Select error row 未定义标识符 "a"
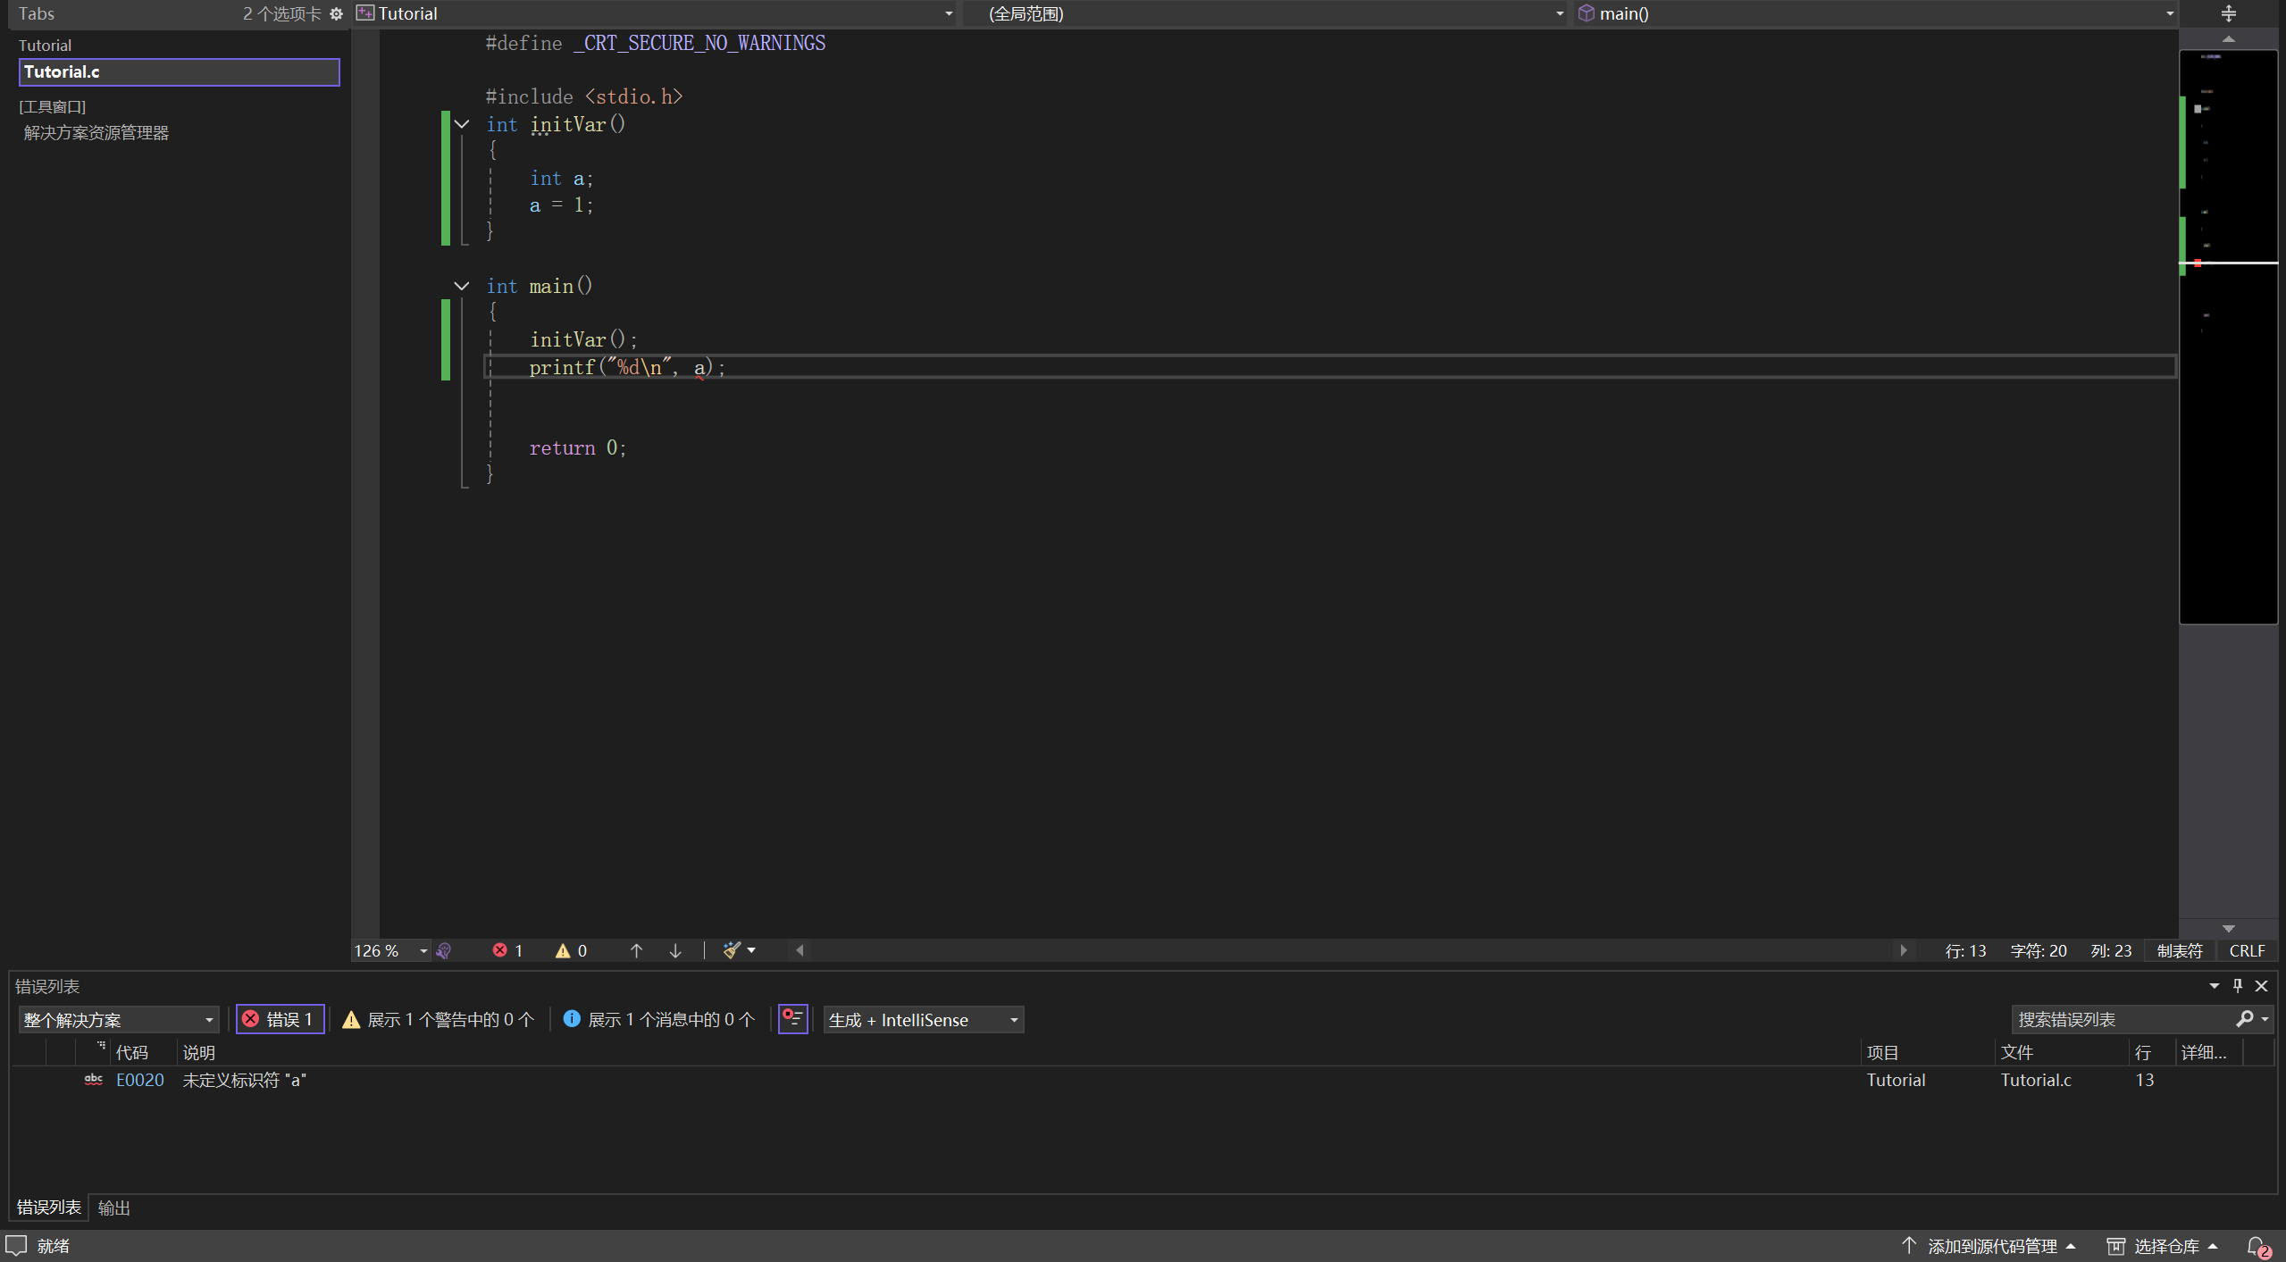 click(x=1143, y=1080)
